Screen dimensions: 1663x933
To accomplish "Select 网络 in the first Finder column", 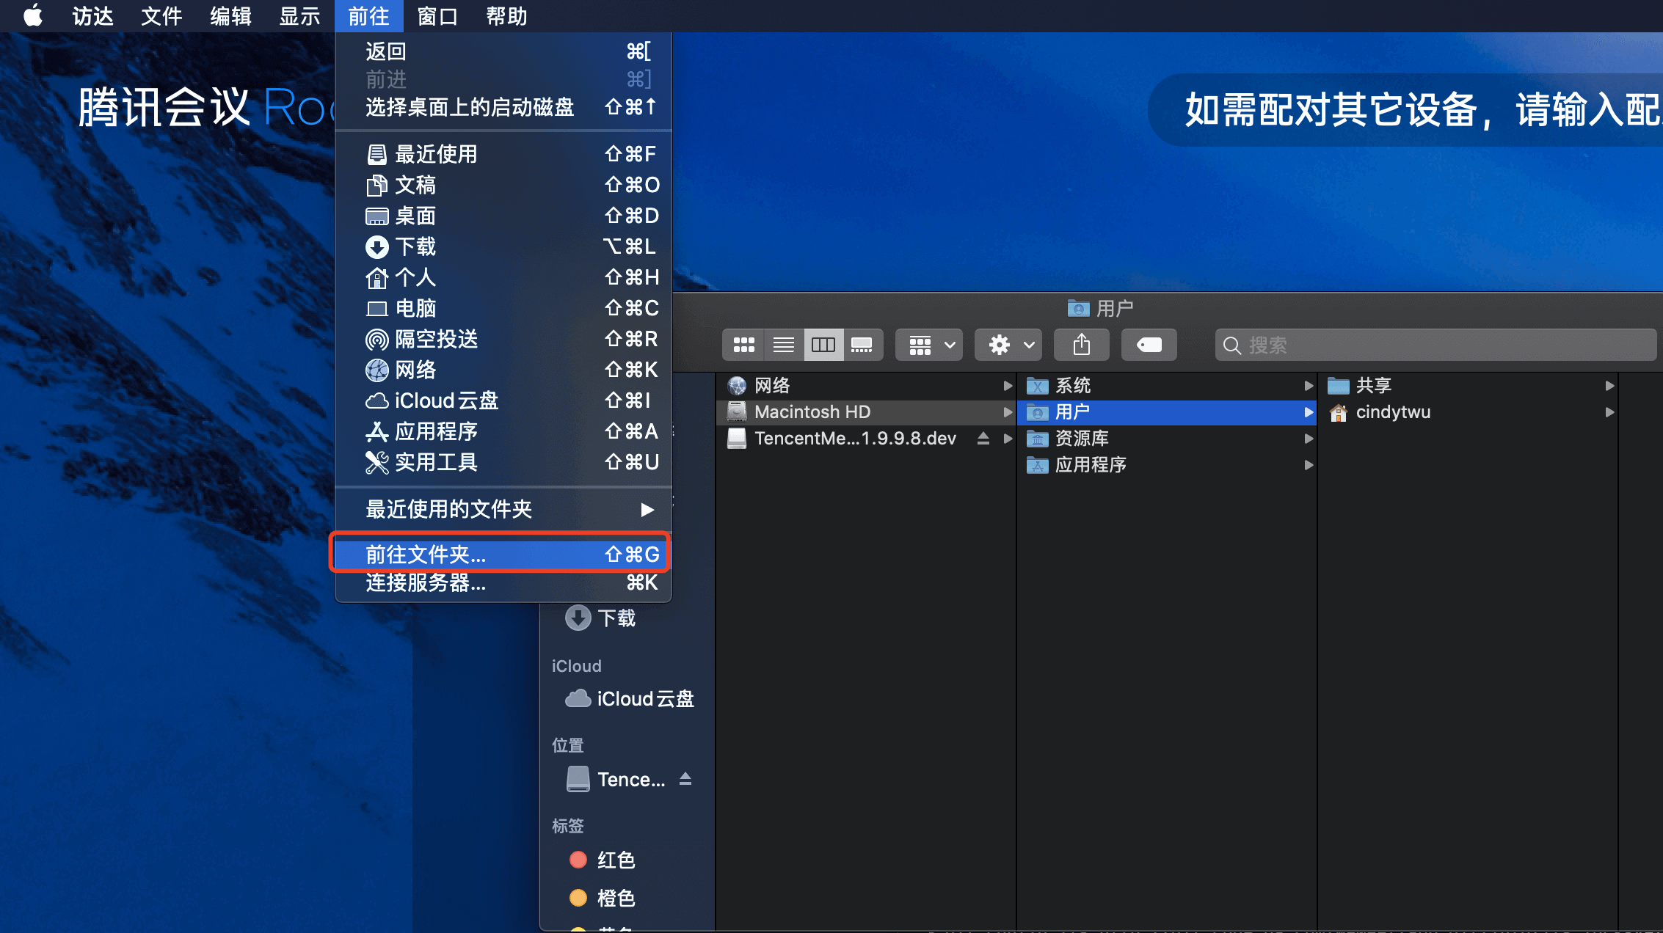I will tap(866, 385).
